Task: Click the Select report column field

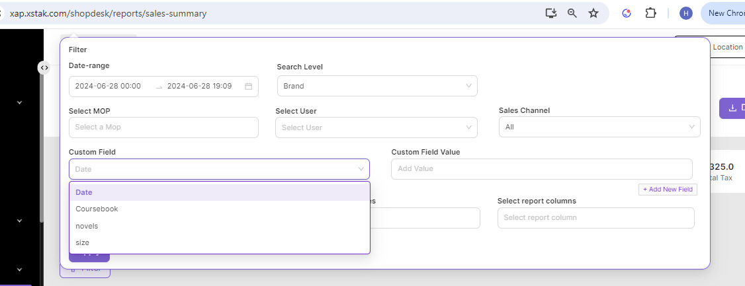Action: point(595,218)
